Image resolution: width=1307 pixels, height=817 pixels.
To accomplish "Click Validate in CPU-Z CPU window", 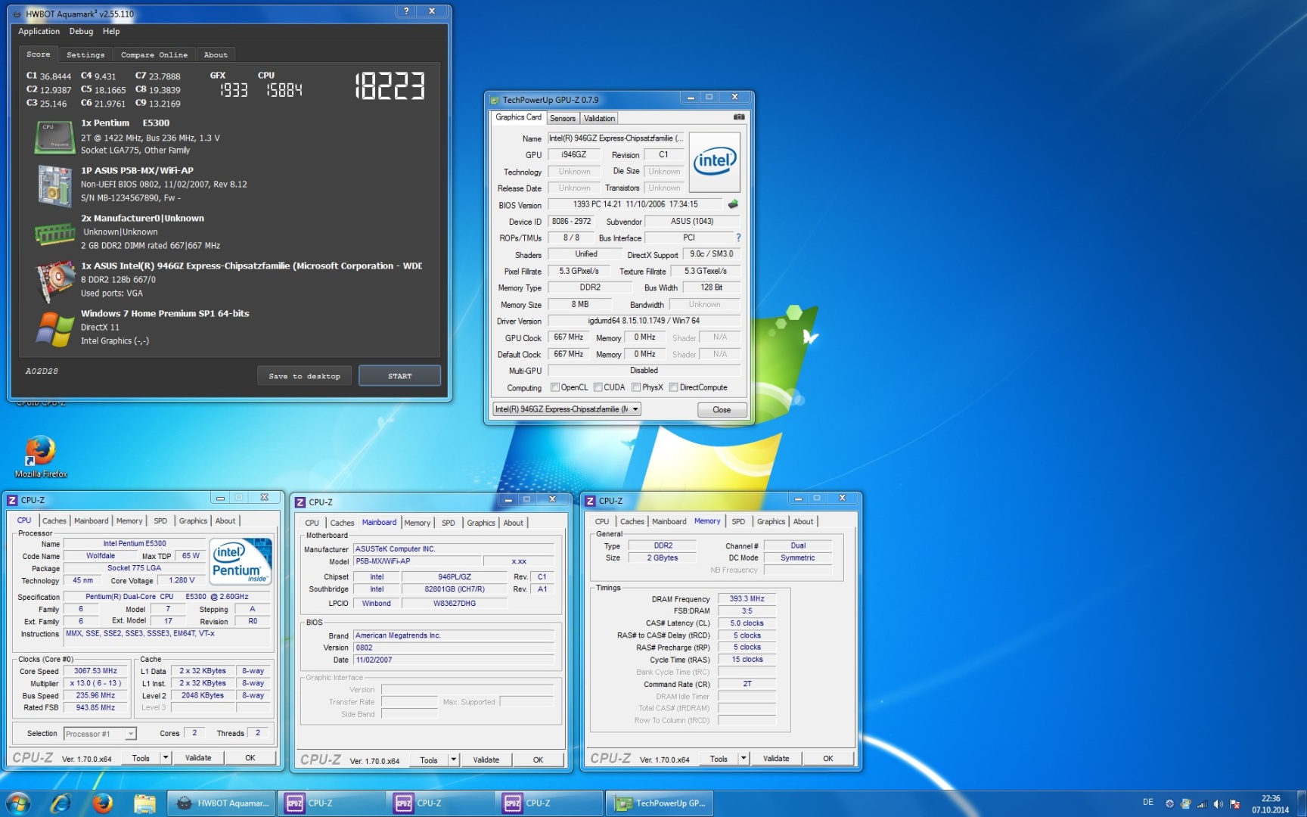I will [198, 757].
